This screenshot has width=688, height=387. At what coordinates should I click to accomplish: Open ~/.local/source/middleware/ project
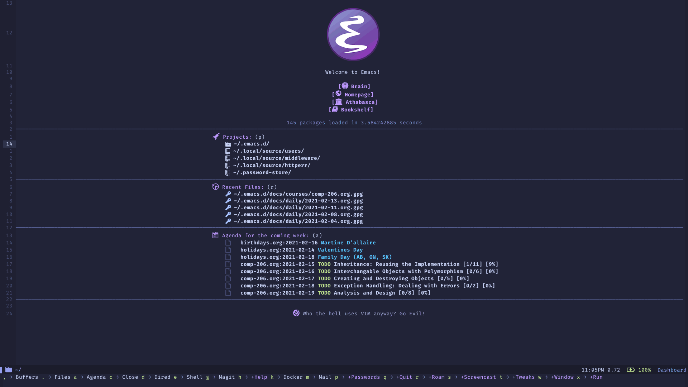pyautogui.click(x=277, y=158)
